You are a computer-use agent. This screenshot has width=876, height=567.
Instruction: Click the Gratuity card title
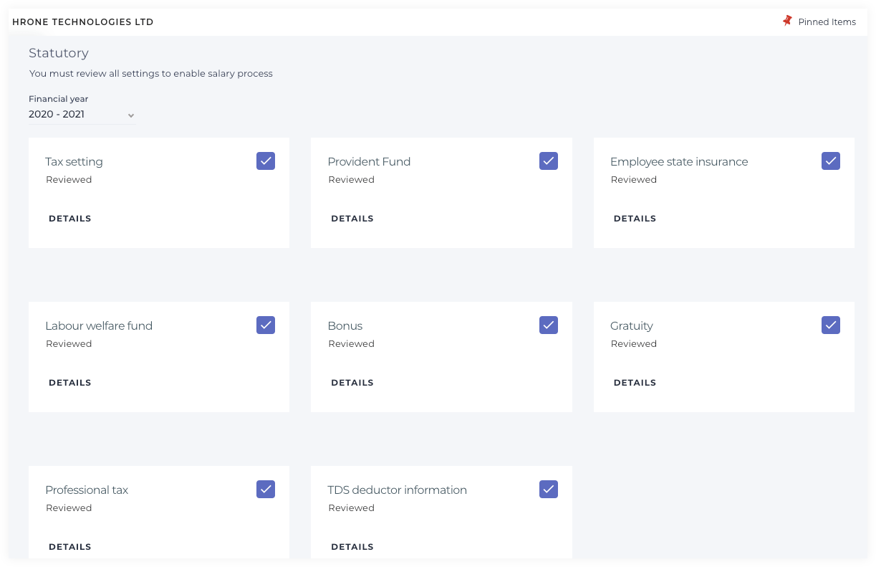632,326
